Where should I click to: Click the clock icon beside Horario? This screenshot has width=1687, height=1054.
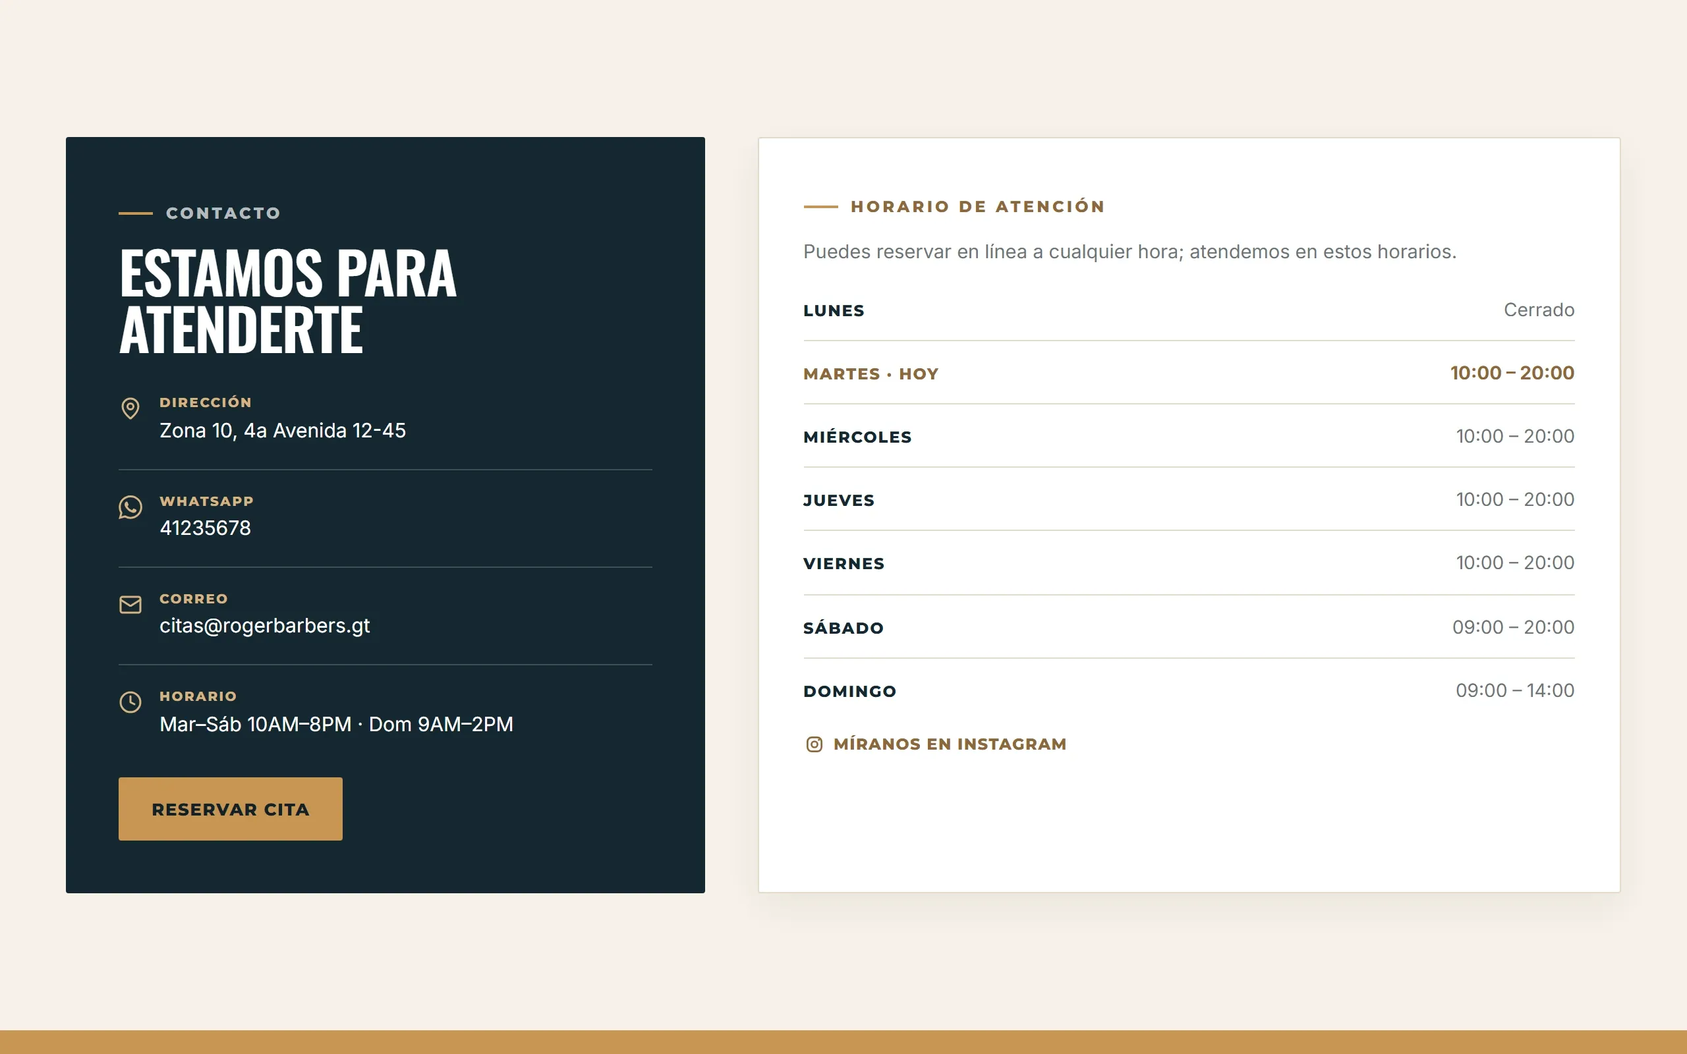point(130,702)
